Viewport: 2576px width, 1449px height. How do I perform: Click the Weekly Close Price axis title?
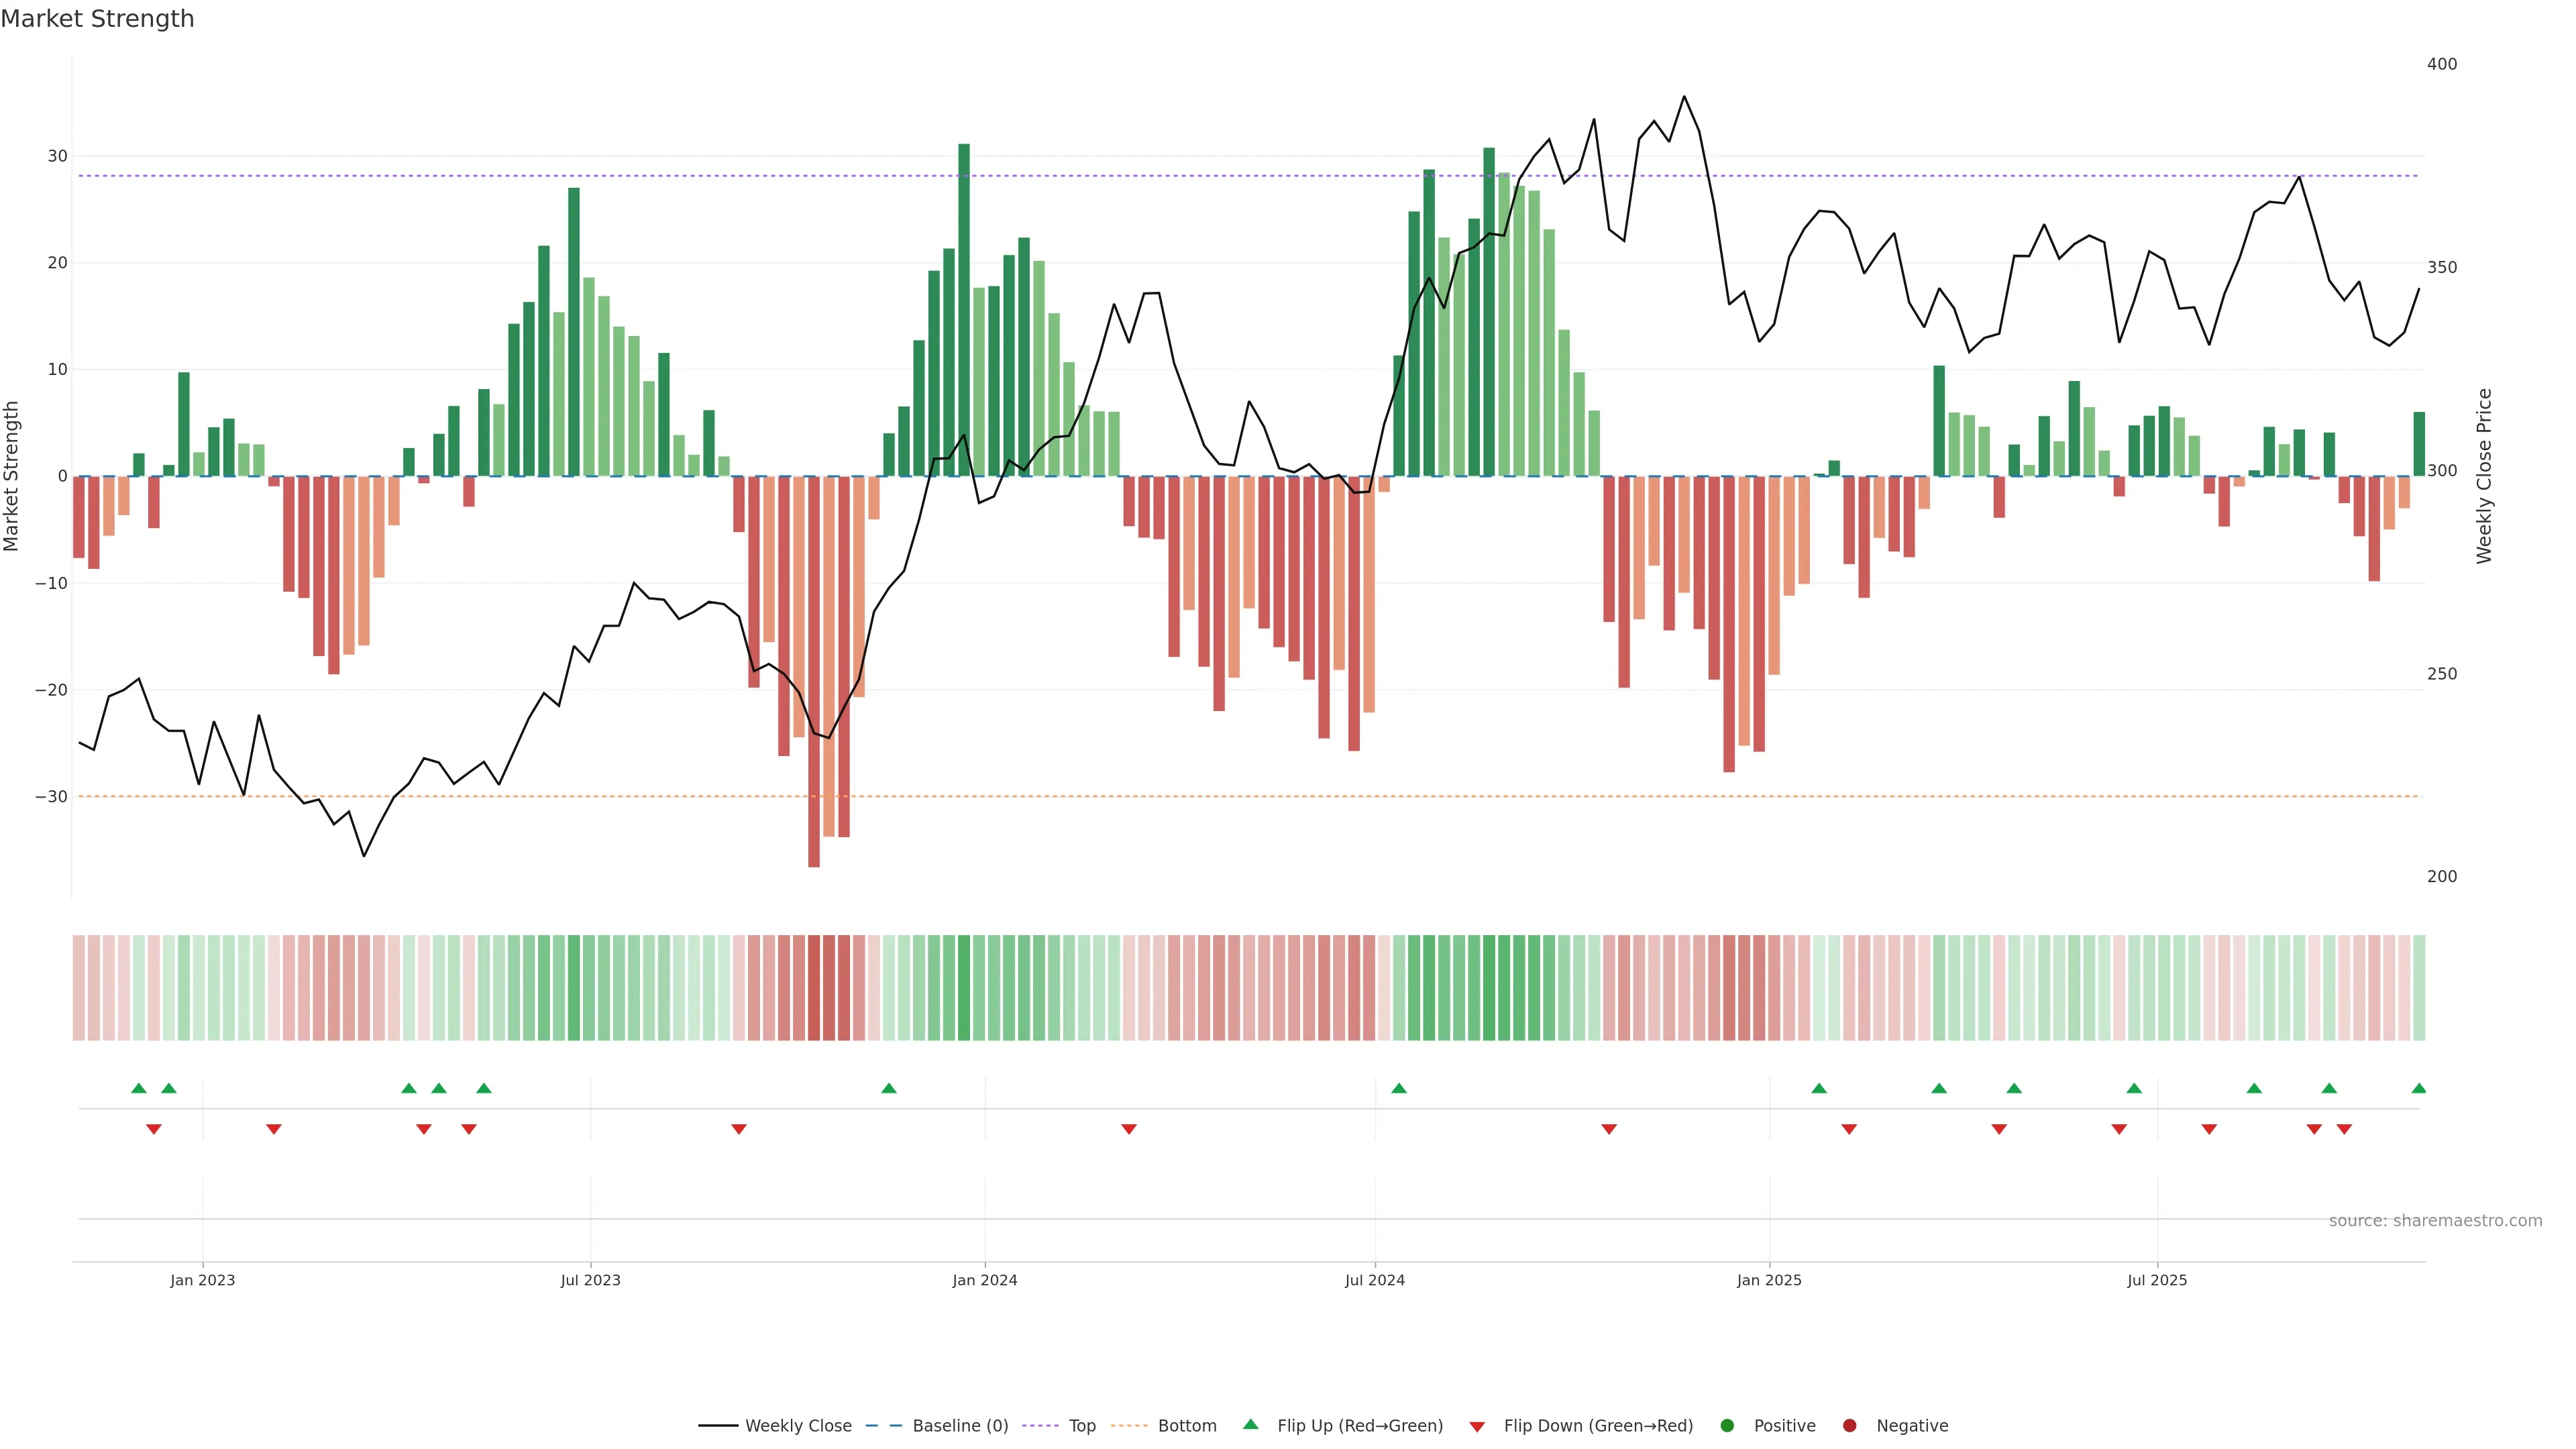tap(2484, 476)
